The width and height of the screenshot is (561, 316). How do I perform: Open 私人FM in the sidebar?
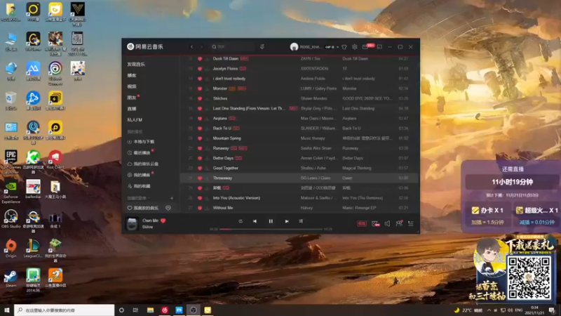135,119
